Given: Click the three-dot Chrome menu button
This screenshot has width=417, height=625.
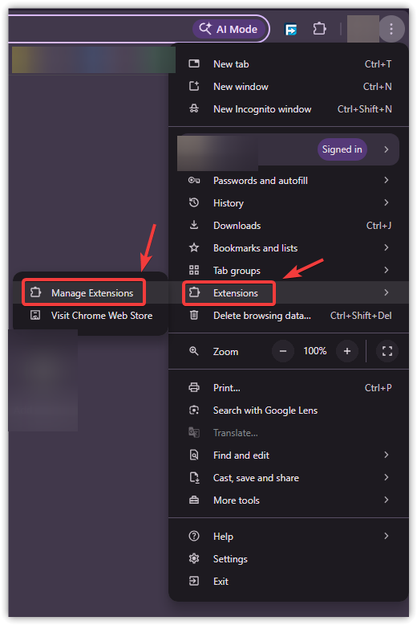Looking at the screenshot, I should (x=391, y=29).
